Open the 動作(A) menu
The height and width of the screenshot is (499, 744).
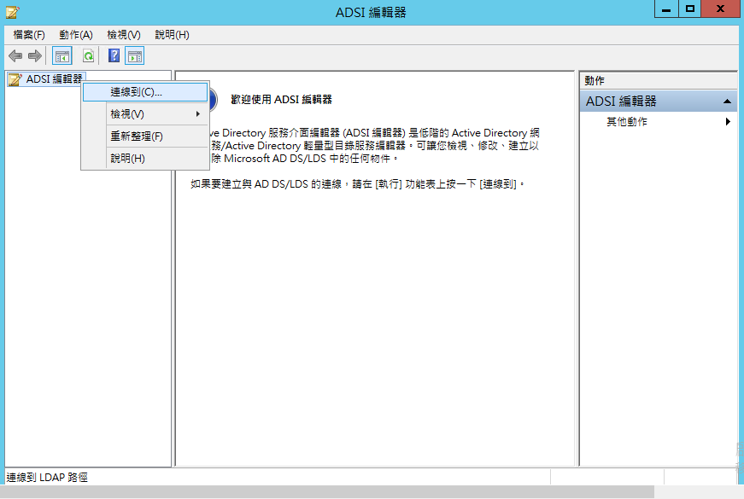(x=76, y=35)
